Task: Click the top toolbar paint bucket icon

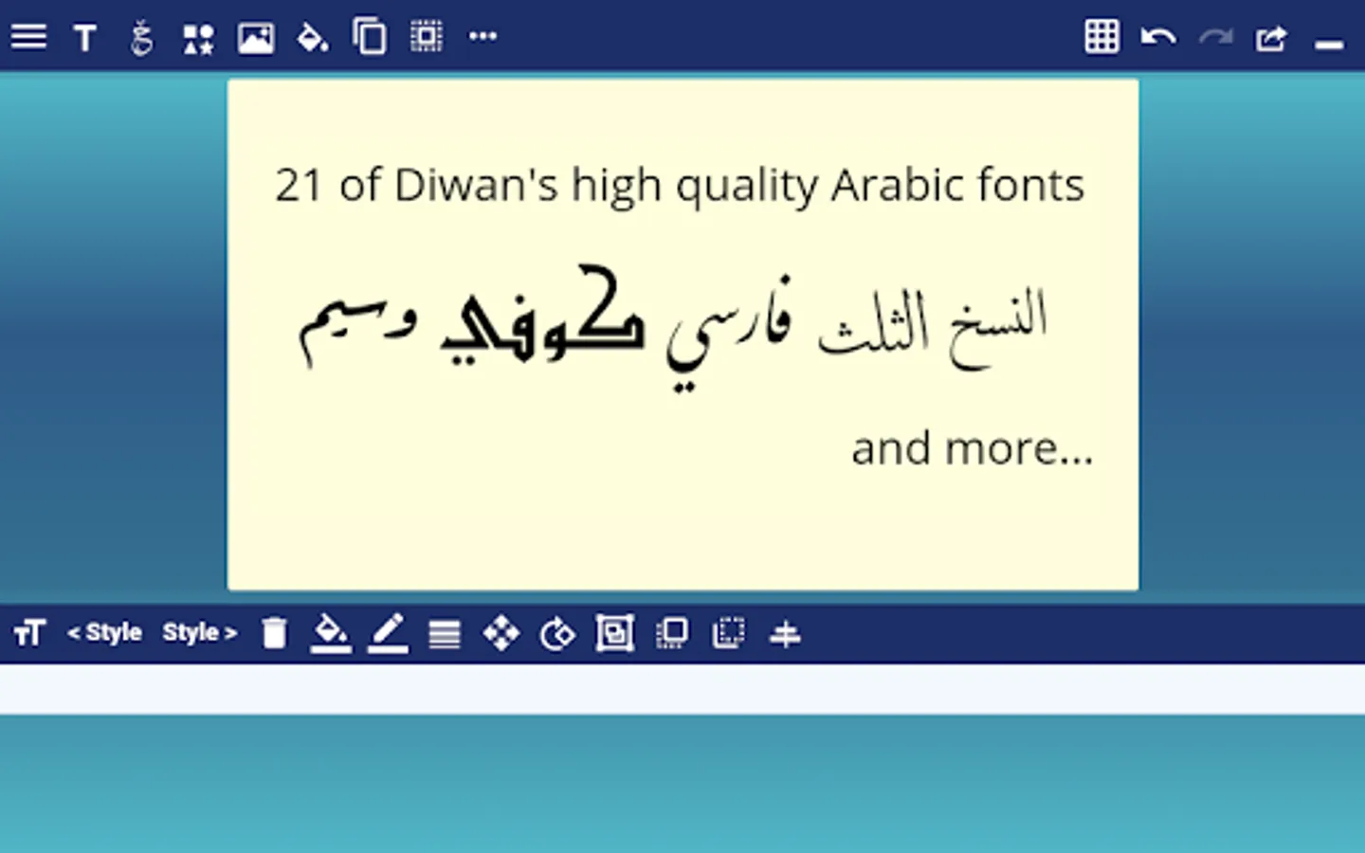Action: click(312, 38)
